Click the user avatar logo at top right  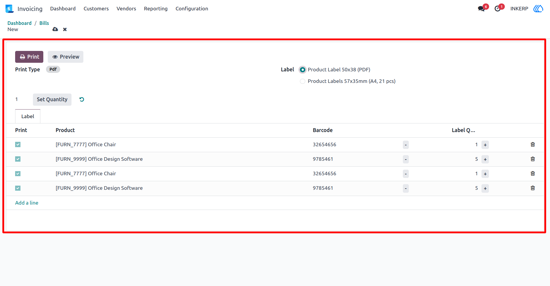(538, 9)
